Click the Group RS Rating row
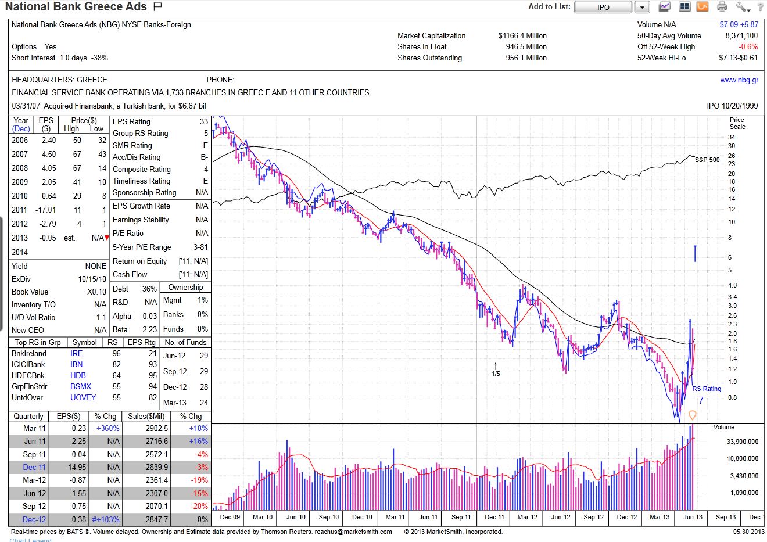Screen dimensions: 767x542 [x=160, y=133]
